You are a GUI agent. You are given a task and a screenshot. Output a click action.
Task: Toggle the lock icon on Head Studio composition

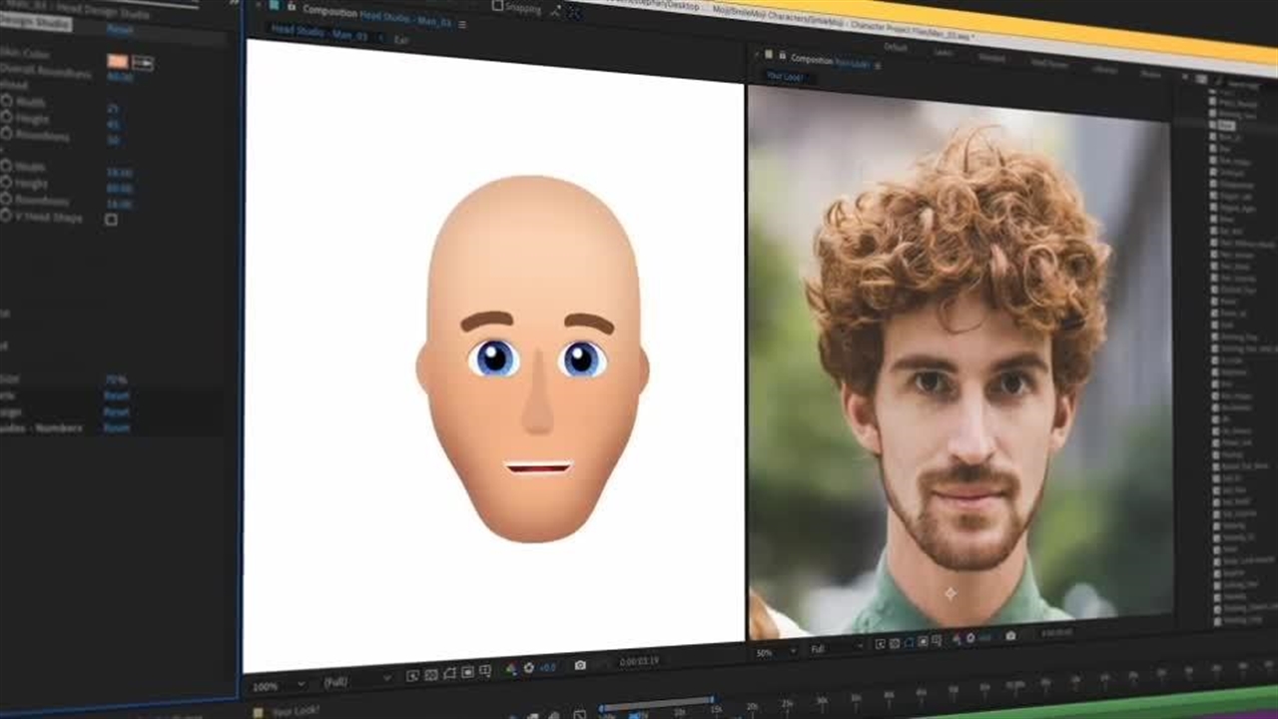click(x=290, y=6)
